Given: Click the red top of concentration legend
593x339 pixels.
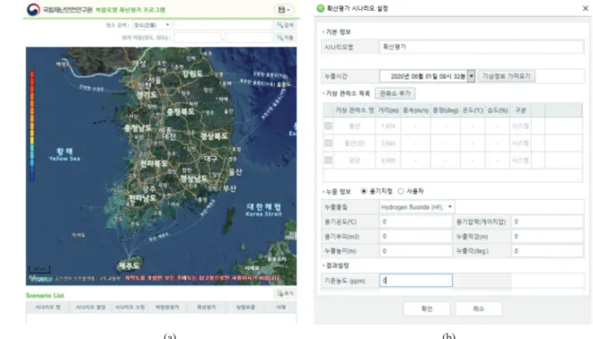Looking at the screenshot, I should (32, 74).
